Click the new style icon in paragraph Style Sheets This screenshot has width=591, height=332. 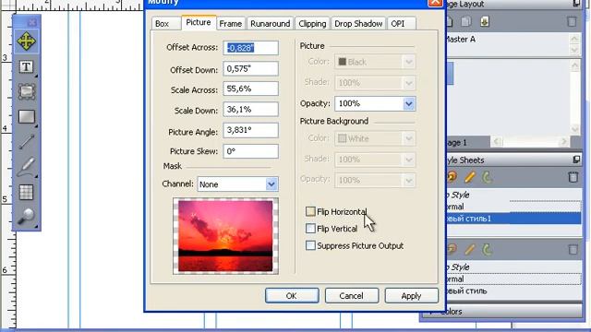(x=452, y=177)
